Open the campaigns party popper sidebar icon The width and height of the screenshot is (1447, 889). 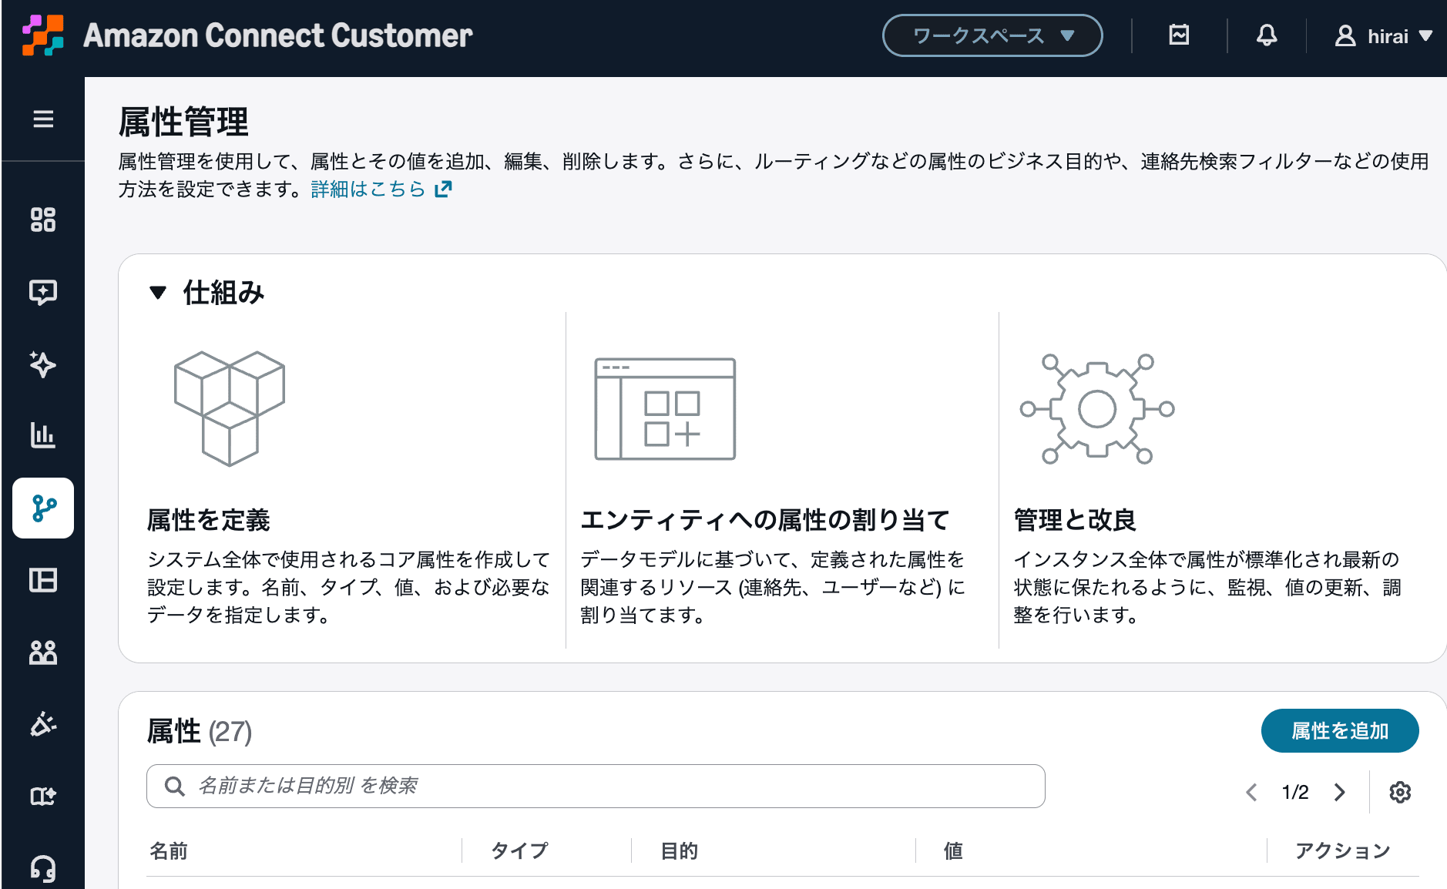tap(43, 724)
